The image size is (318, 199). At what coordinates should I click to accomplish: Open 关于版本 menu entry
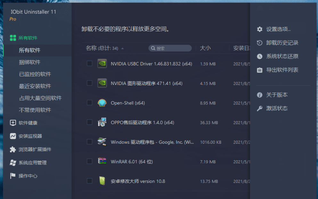[x=277, y=95]
